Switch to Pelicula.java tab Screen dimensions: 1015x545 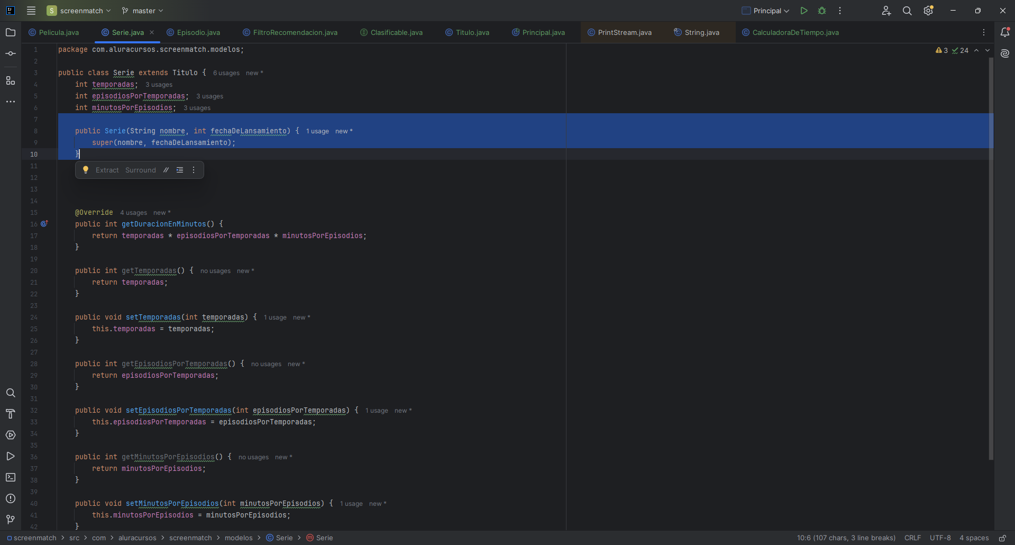54,32
